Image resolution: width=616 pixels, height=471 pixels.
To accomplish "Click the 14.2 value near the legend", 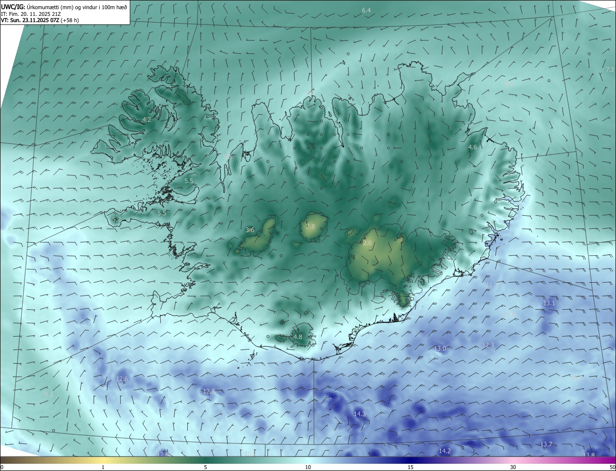I will (x=445, y=451).
